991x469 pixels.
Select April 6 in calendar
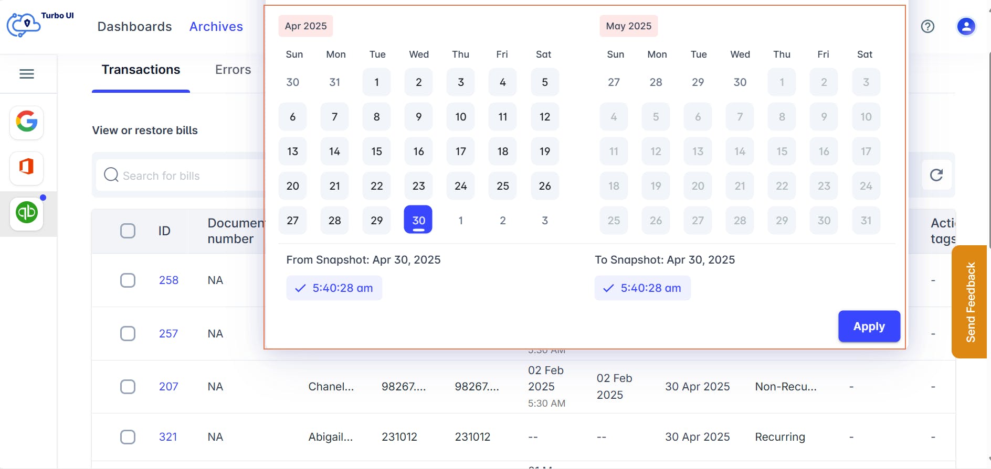coord(292,117)
